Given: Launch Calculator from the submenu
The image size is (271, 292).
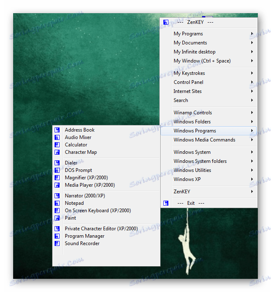Looking at the screenshot, I should (106, 145).
